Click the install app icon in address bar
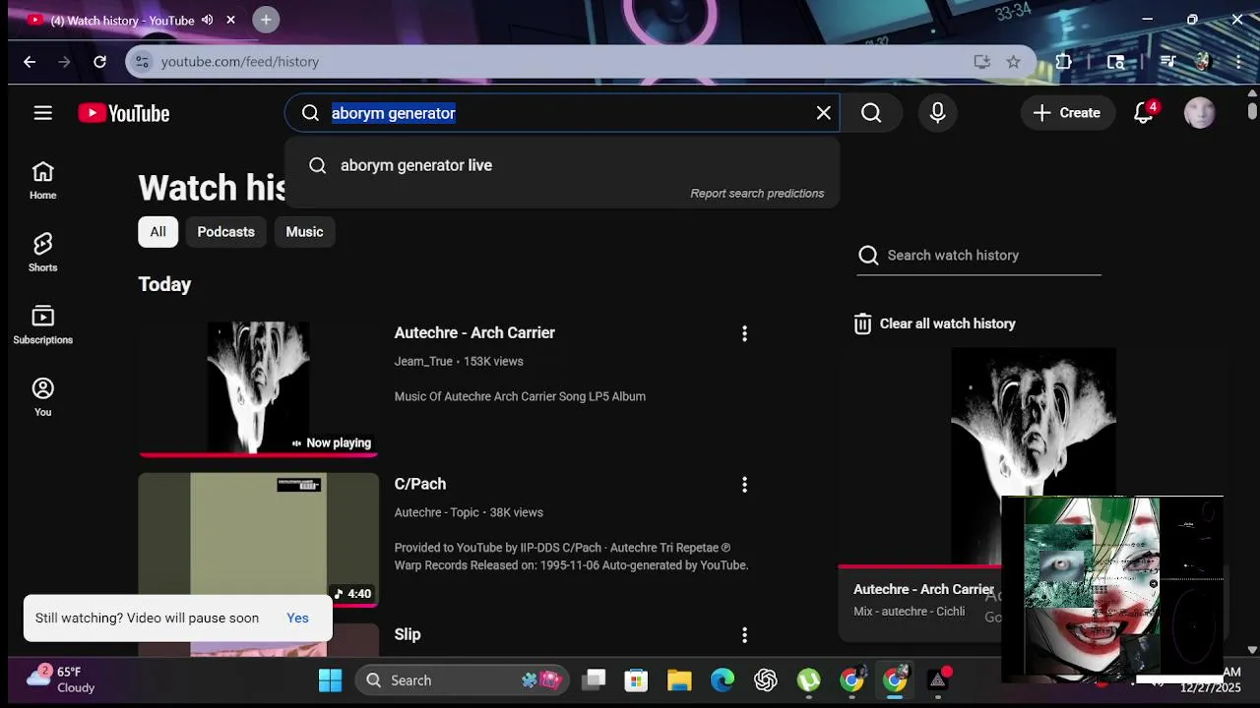The width and height of the screenshot is (1260, 708). [981, 61]
